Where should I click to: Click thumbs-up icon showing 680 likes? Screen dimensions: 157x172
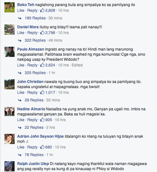tap(42, 147)
